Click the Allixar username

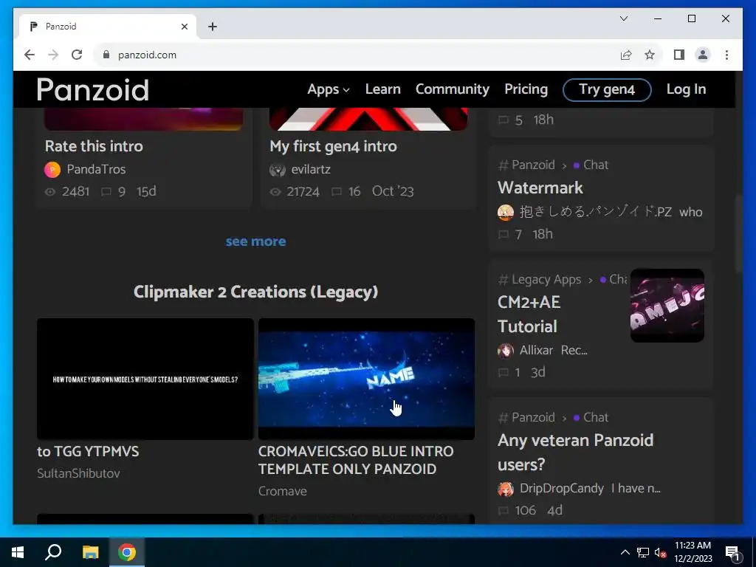click(x=536, y=350)
